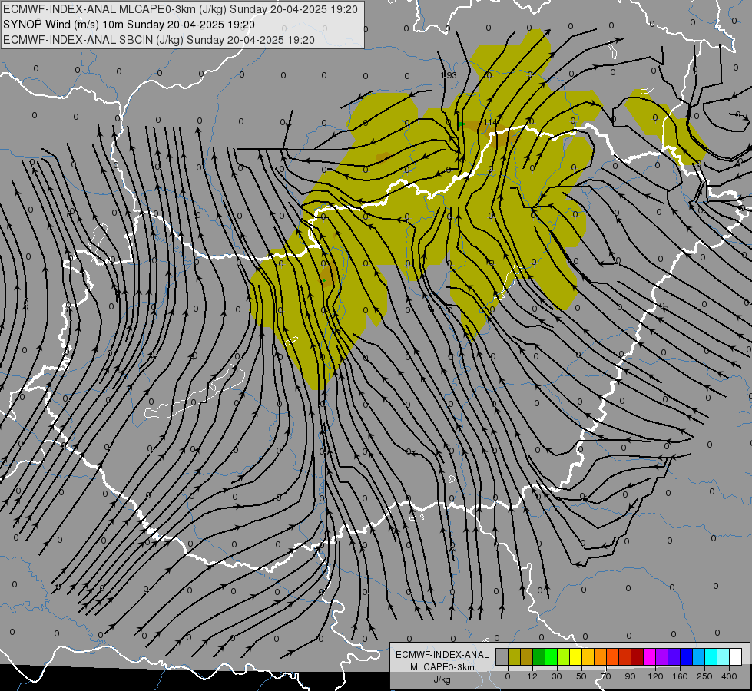
Task: Click the MLCAPE0-3km title line at top
Action: tap(181, 9)
